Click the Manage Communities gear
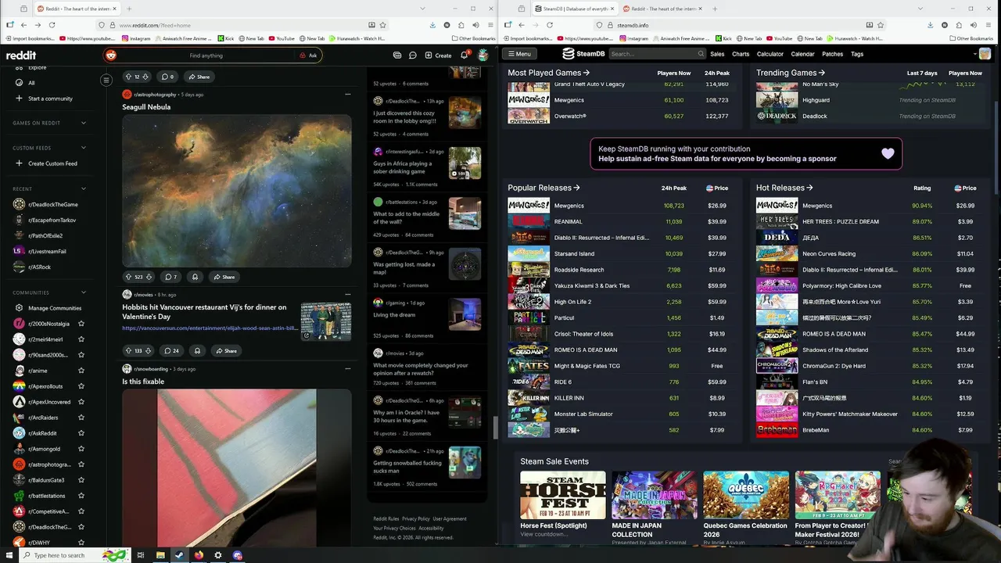This screenshot has height=563, width=1001. (19, 308)
